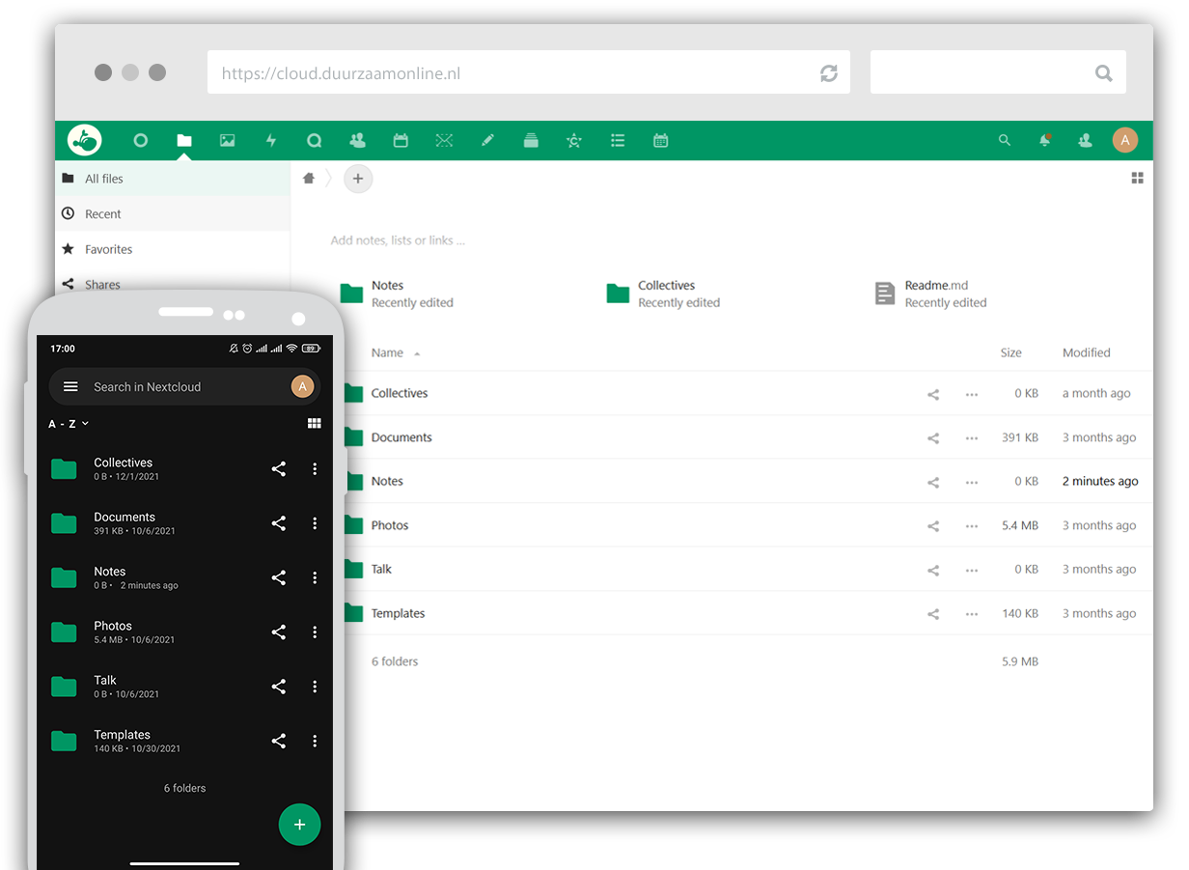
Task: Open phone hamburger menu icon
Action: coord(70,386)
